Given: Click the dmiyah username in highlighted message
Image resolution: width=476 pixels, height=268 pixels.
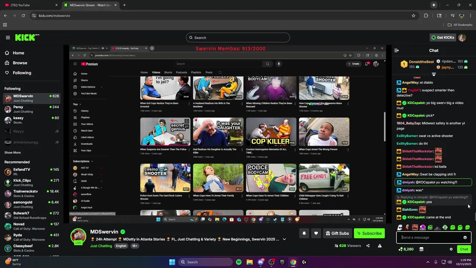Looking at the screenshot, I should tap(408, 182).
